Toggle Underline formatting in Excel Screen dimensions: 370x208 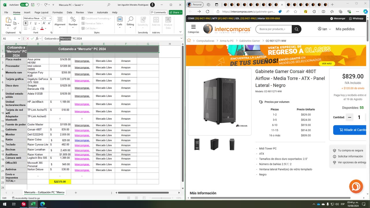point(35,23)
